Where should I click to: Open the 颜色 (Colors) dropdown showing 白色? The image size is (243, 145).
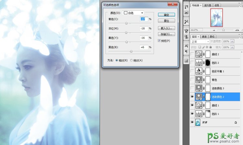(x=133, y=13)
